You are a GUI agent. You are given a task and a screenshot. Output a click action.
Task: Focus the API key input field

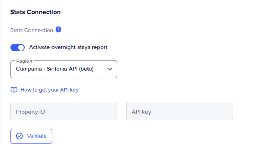(179, 112)
